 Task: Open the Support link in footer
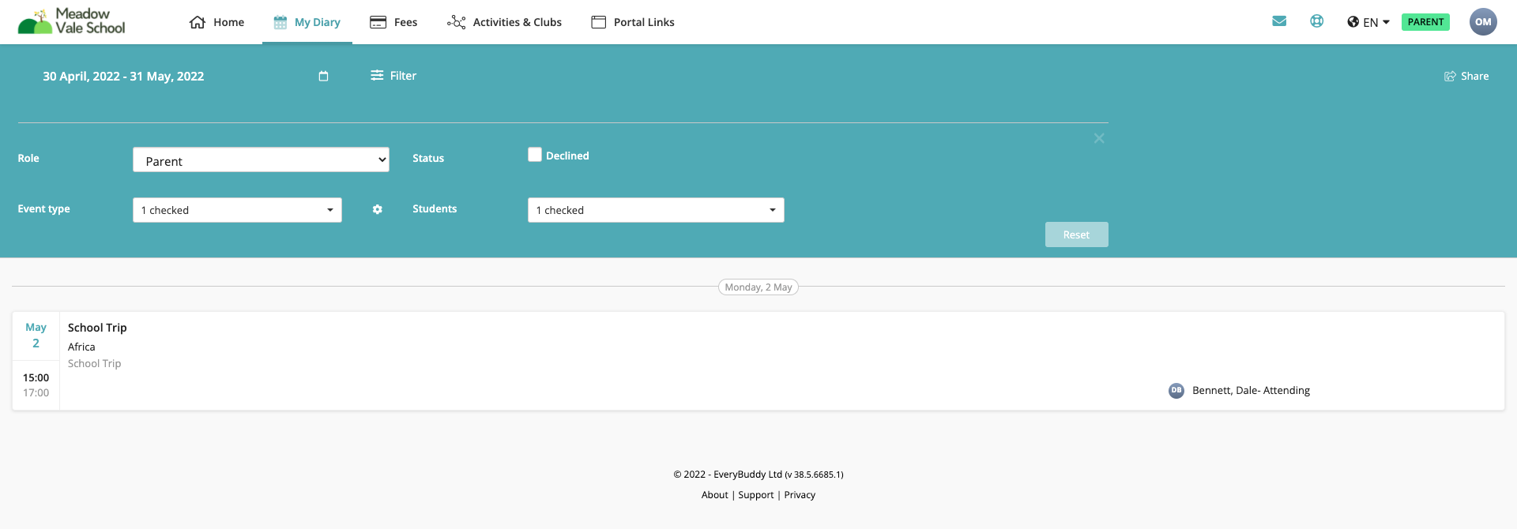coord(756,495)
